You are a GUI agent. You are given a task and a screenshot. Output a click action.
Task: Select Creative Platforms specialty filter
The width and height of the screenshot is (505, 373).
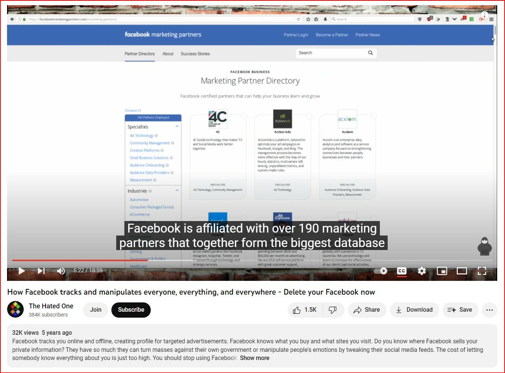pos(144,150)
